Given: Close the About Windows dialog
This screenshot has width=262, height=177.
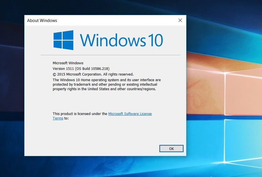Looking at the screenshot, I should [x=180, y=20].
